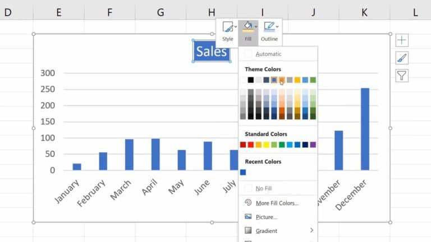Pick gray theme color swatch

click(290, 80)
